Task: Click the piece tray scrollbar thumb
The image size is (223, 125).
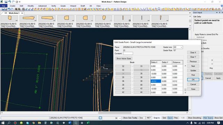Action: click(x=190, y=21)
